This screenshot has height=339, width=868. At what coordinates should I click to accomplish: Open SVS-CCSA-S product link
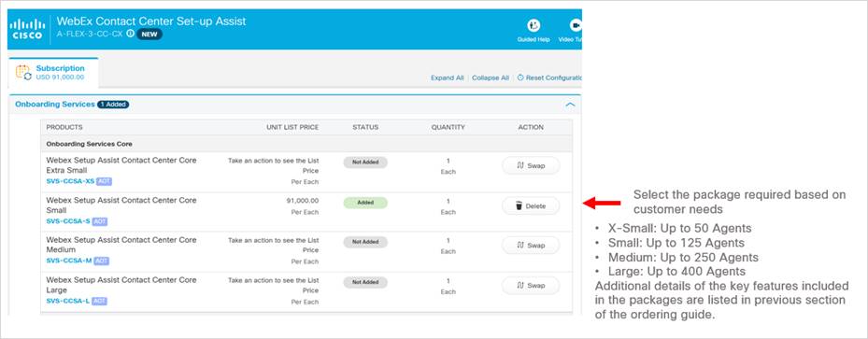coord(68,221)
